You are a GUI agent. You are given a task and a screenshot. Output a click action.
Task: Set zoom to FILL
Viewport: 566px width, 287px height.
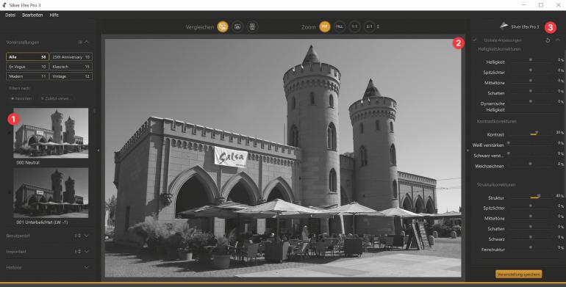[x=340, y=26]
